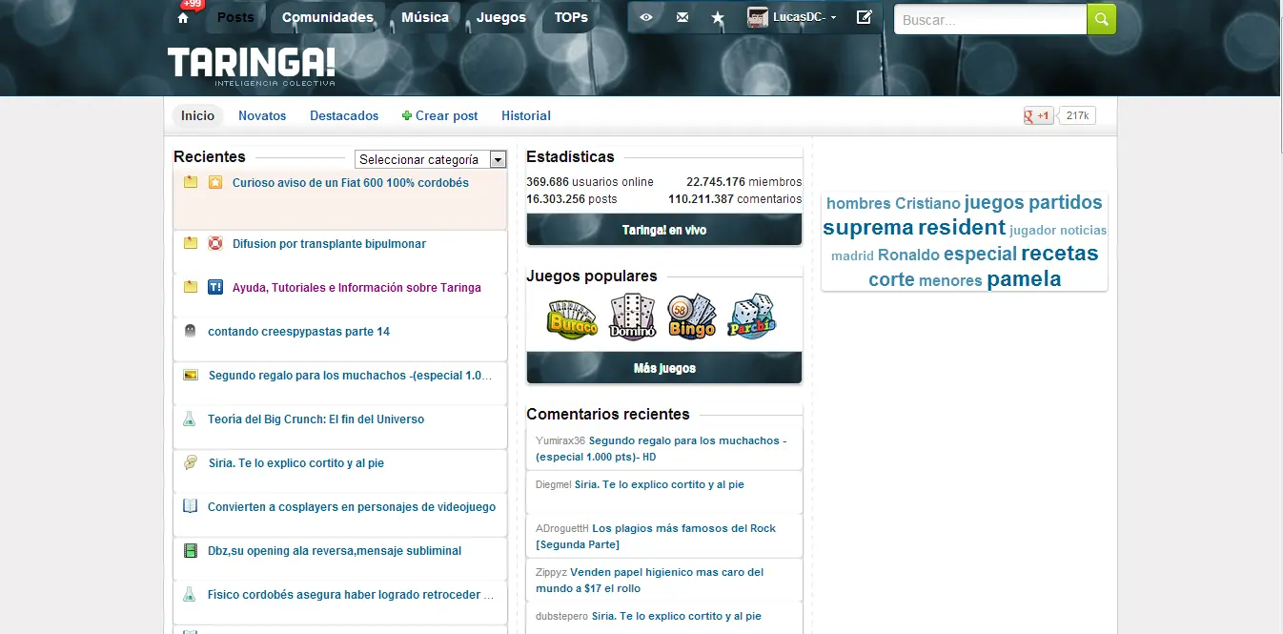Click the Más juegos button
This screenshot has height=634, width=1283.
coord(664,368)
